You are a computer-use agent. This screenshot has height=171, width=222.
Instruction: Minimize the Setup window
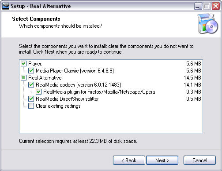(x=198, y=6)
